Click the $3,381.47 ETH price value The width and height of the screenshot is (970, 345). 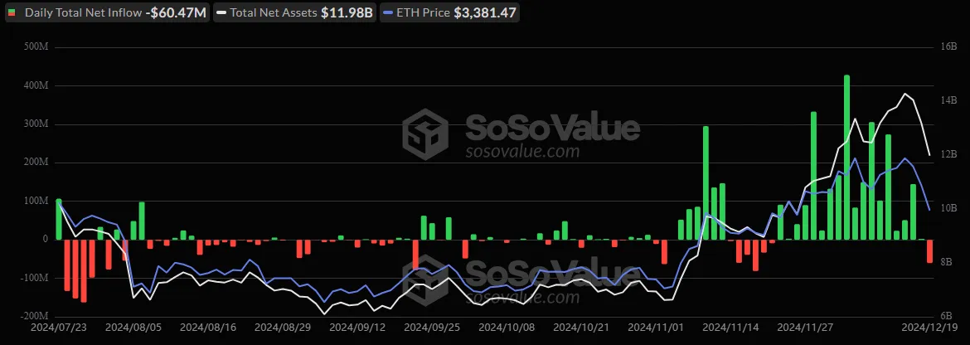pos(488,13)
